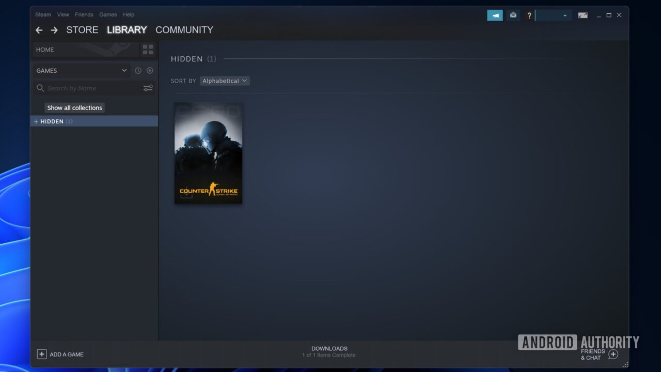661x372 pixels.
Task: Expand the HIDDEN collection in sidebar
Action: pos(36,121)
